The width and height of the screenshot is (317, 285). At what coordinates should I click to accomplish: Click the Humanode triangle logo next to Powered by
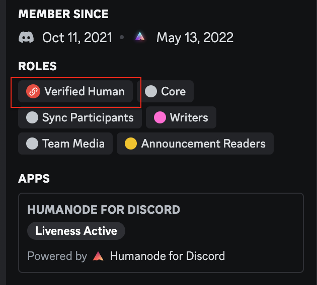[x=98, y=256]
